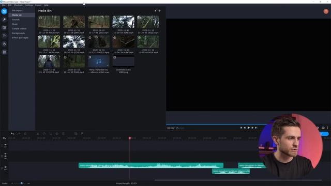
Task: Open the More tools panel from the sidebar
Action: [4, 52]
